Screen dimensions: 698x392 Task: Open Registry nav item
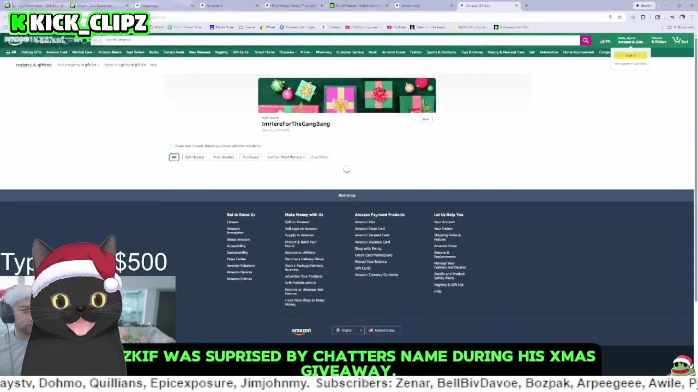pos(221,52)
